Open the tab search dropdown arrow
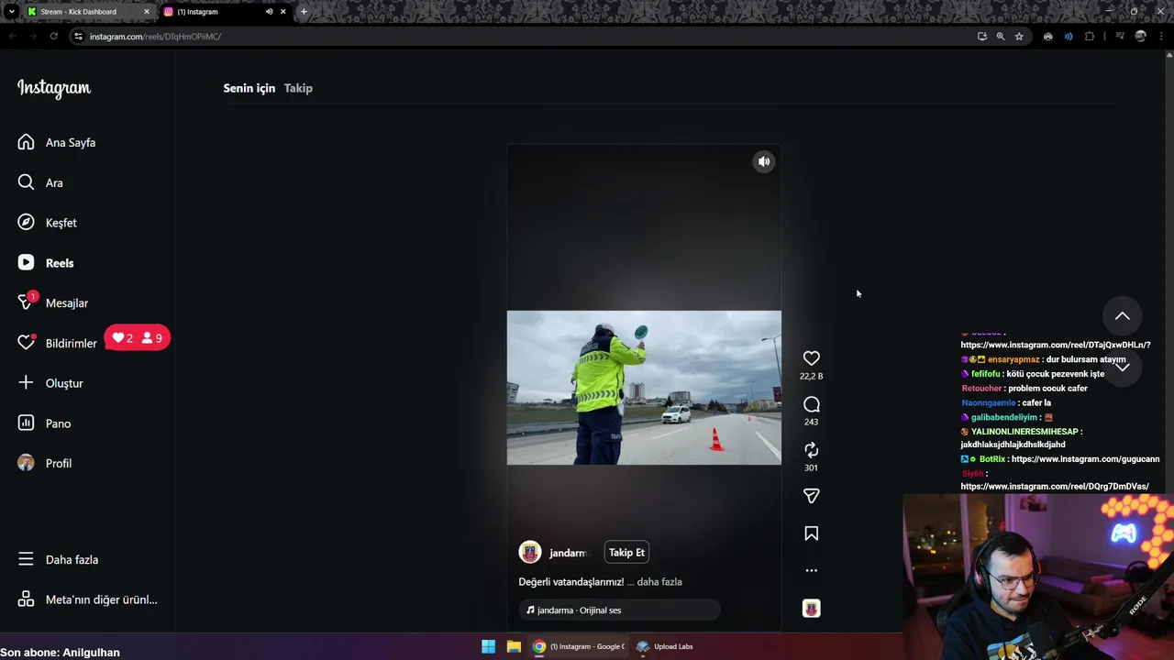The image size is (1174, 660). coord(12,12)
